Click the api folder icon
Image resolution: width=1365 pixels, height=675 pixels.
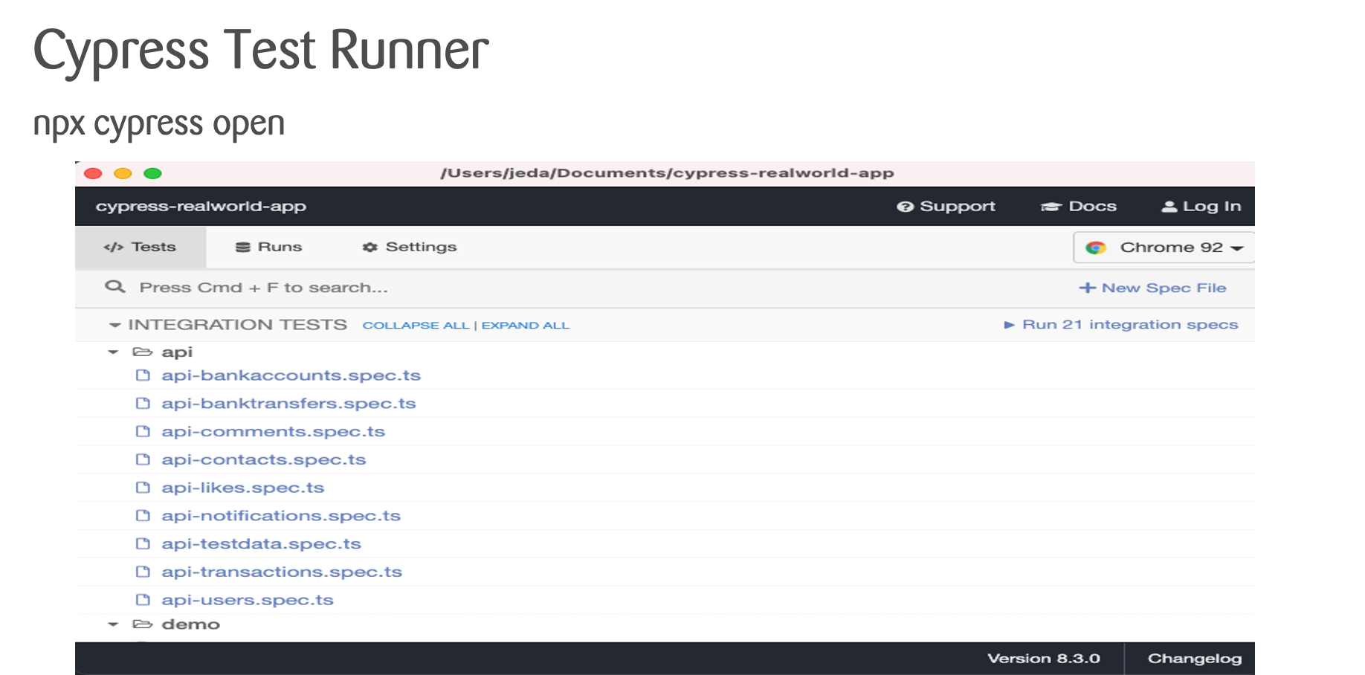coord(143,352)
